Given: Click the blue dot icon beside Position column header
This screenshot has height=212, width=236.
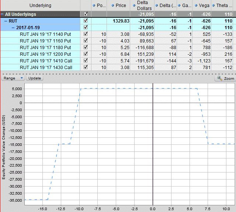Looking at the screenshot, I should pyautogui.click(x=94, y=6).
